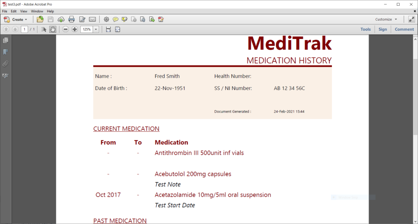Viewport: 418px width, 224px height.
Task: Click the delete page icon
Action: [x=134, y=20]
